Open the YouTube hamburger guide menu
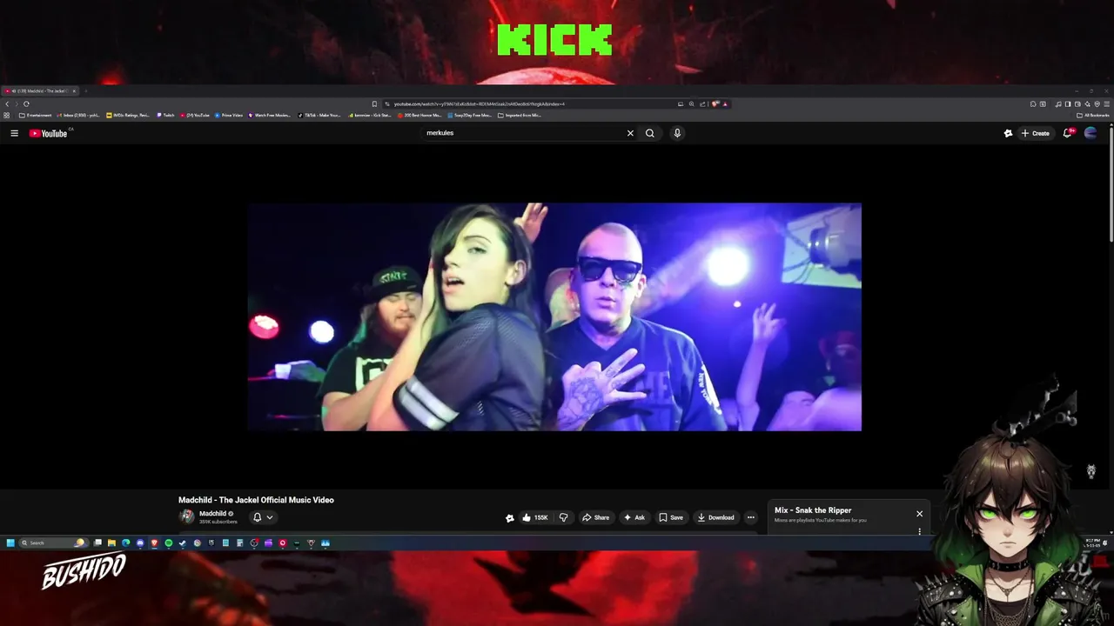1114x626 pixels. pos(14,133)
